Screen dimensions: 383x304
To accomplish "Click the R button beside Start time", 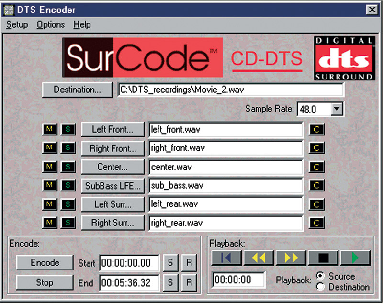I will (x=189, y=263).
